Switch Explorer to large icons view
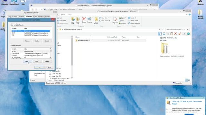Screen dimensions: 206x115 pyautogui.click(x=189, y=80)
